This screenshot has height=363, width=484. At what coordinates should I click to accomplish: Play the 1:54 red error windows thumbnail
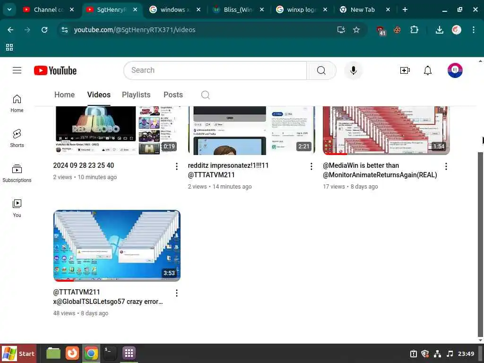point(386,130)
